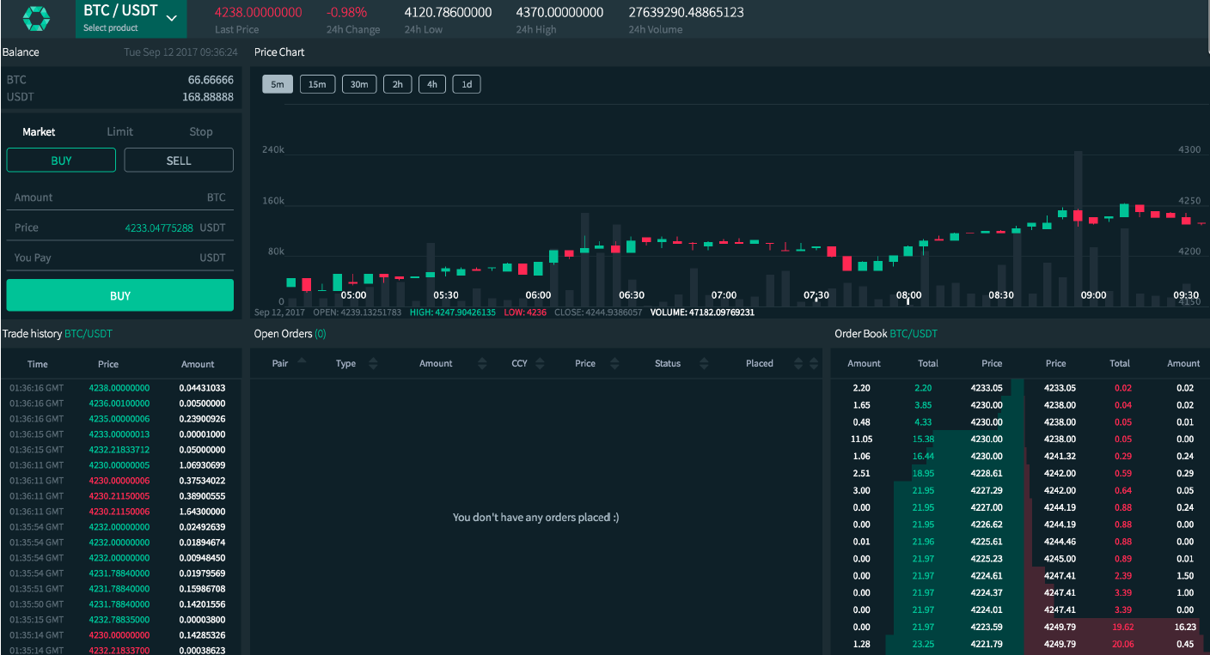Viewport: 1210px width, 655px height.
Task: Click the timestamp Tue Sep 12 2017 09:36:24
Action: coord(180,52)
